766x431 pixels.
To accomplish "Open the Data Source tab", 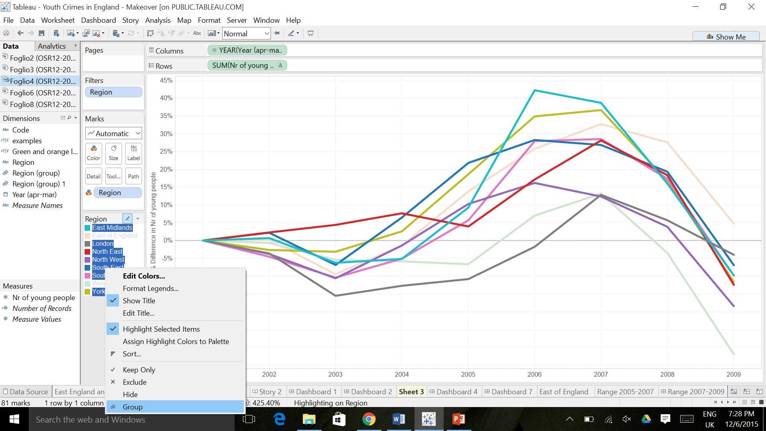I will [25, 392].
